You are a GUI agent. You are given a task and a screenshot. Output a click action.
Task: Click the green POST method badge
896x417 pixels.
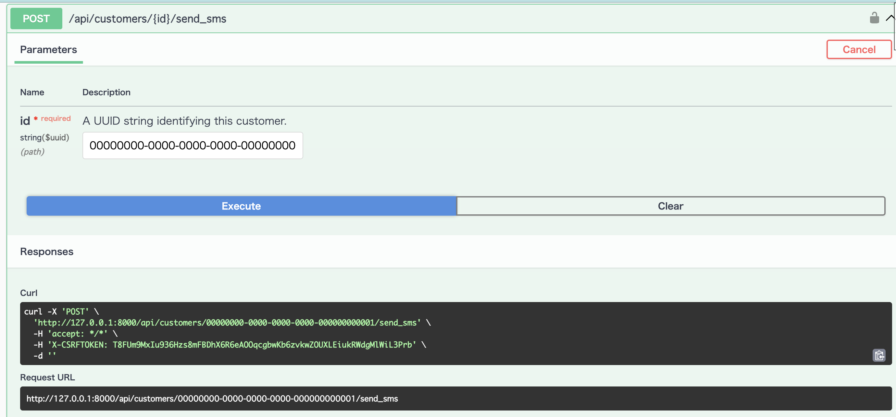pos(36,19)
